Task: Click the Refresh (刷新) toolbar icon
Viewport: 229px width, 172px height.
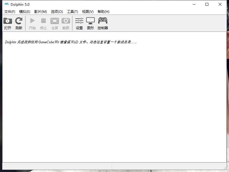Action: [19, 22]
